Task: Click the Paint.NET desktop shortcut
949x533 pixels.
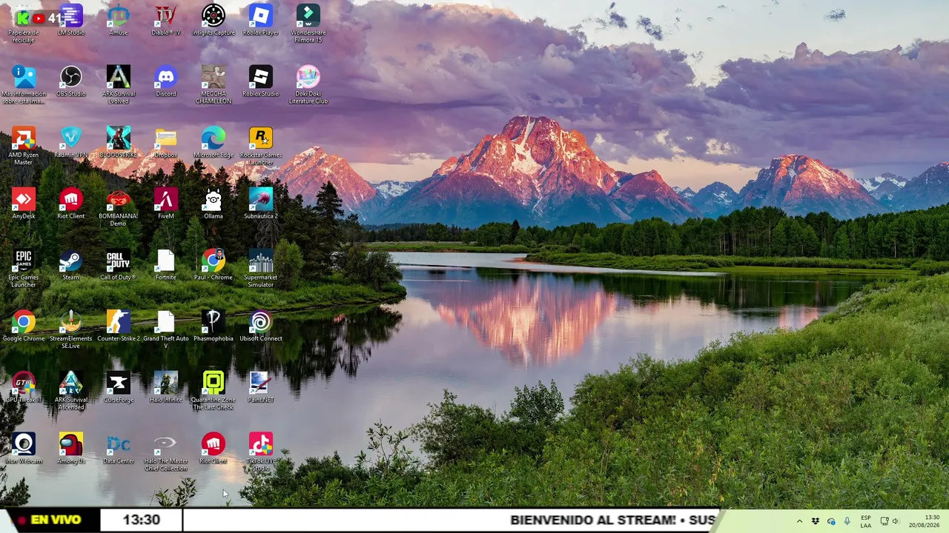Action: click(x=261, y=388)
